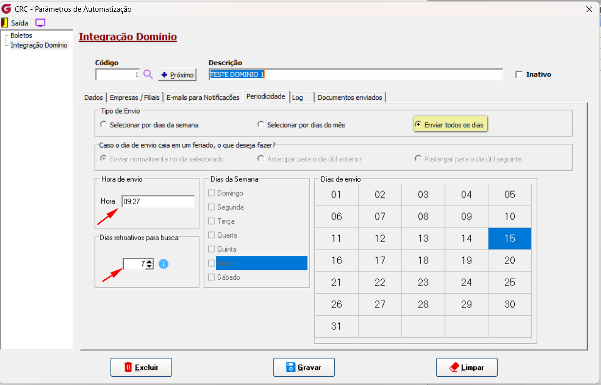Select day 25 in Dias de envio

pyautogui.click(x=510, y=283)
